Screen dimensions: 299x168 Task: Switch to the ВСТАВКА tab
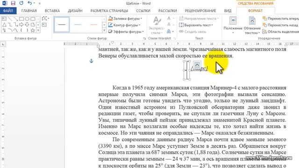(x=52, y=11)
